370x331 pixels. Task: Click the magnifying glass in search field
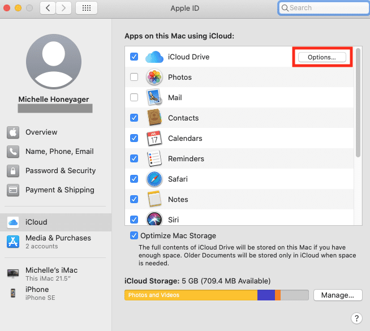285,8
